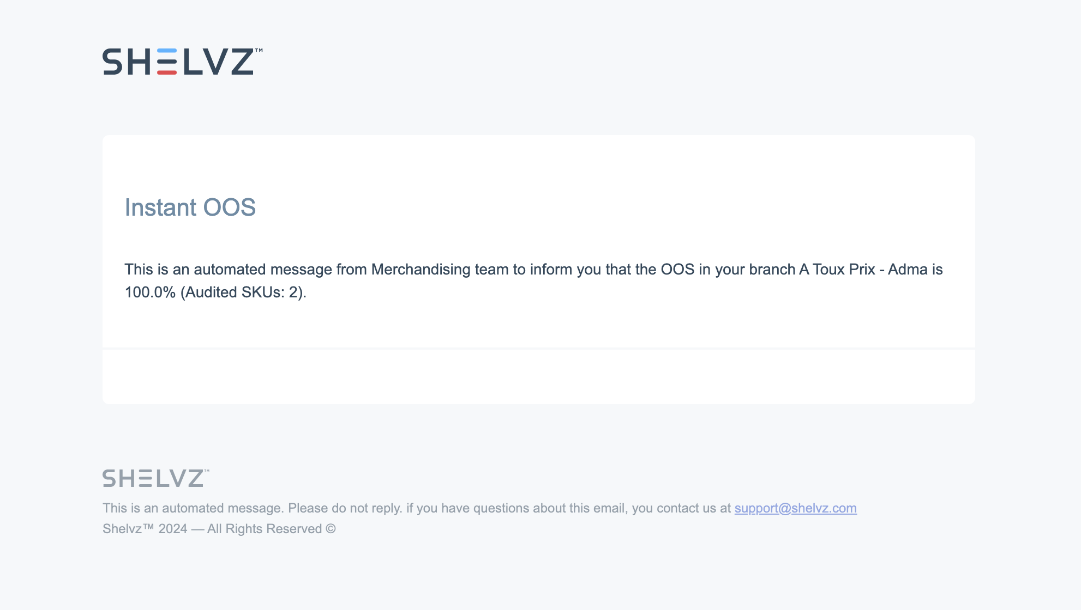Click the red bar in the header logo

click(167, 72)
